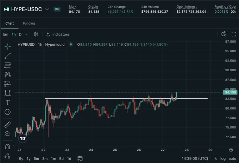Open the emoji icons tool
This screenshot has width=239, height=163.
coord(7,112)
